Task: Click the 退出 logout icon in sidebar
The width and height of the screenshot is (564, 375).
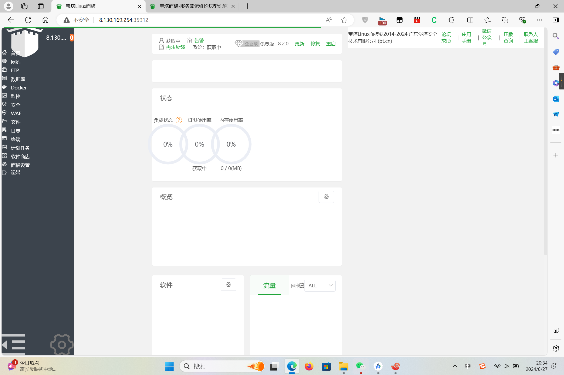Action: coord(4,172)
